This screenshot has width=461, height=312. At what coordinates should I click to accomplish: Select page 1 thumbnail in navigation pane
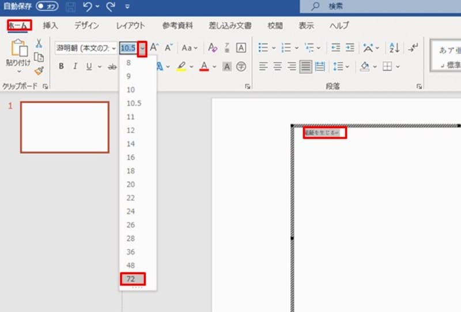click(x=65, y=127)
